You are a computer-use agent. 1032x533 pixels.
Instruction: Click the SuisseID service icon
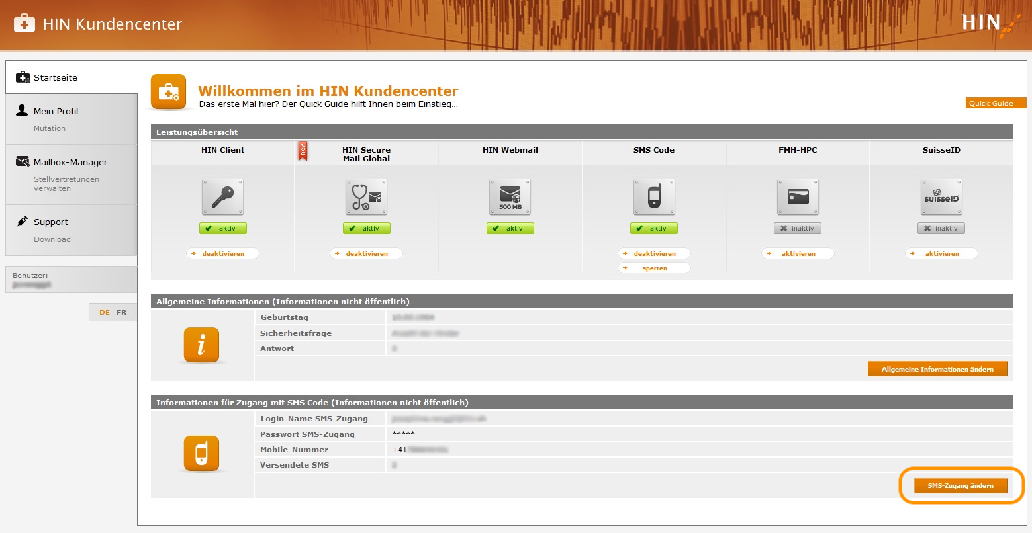(941, 197)
